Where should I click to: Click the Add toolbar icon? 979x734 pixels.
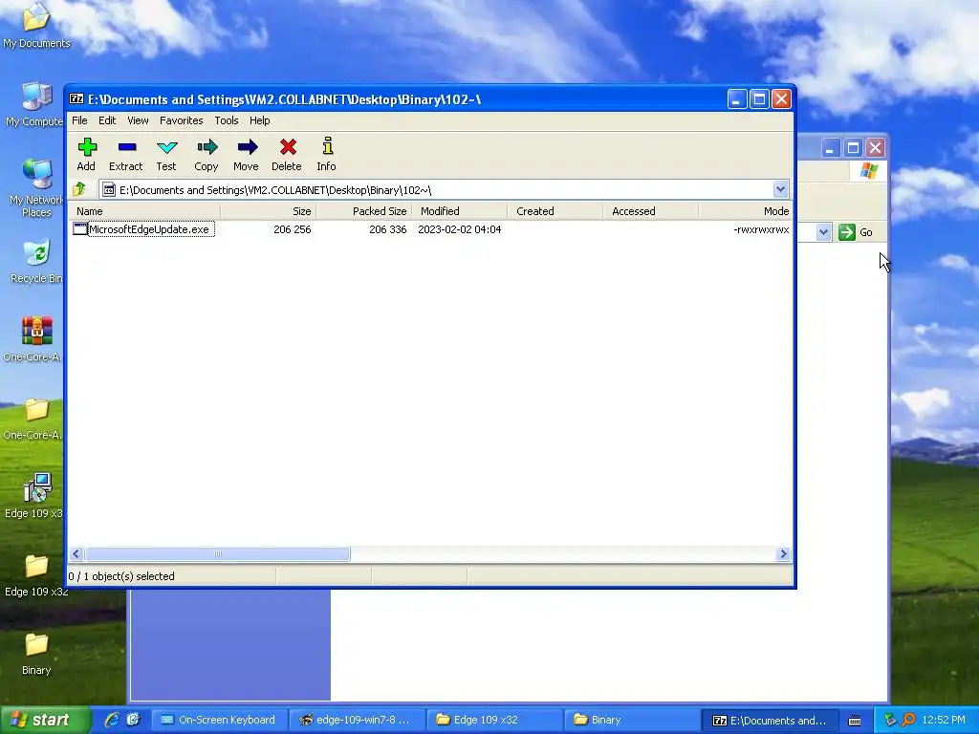pyautogui.click(x=87, y=147)
